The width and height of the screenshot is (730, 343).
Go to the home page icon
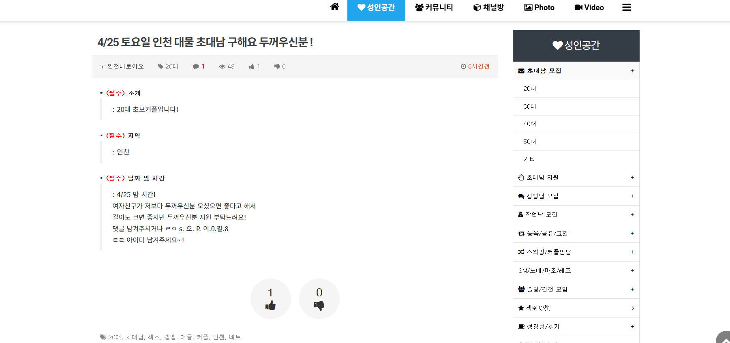[x=334, y=7]
